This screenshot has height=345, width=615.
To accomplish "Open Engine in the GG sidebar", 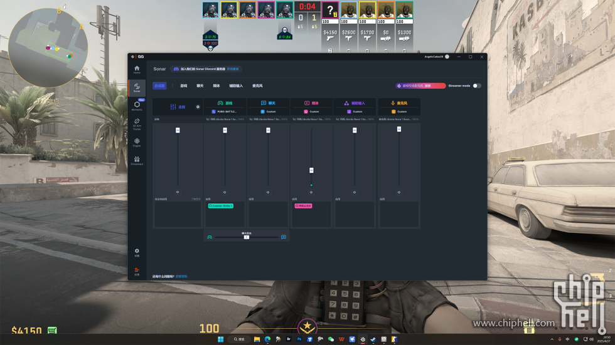I will (x=137, y=142).
